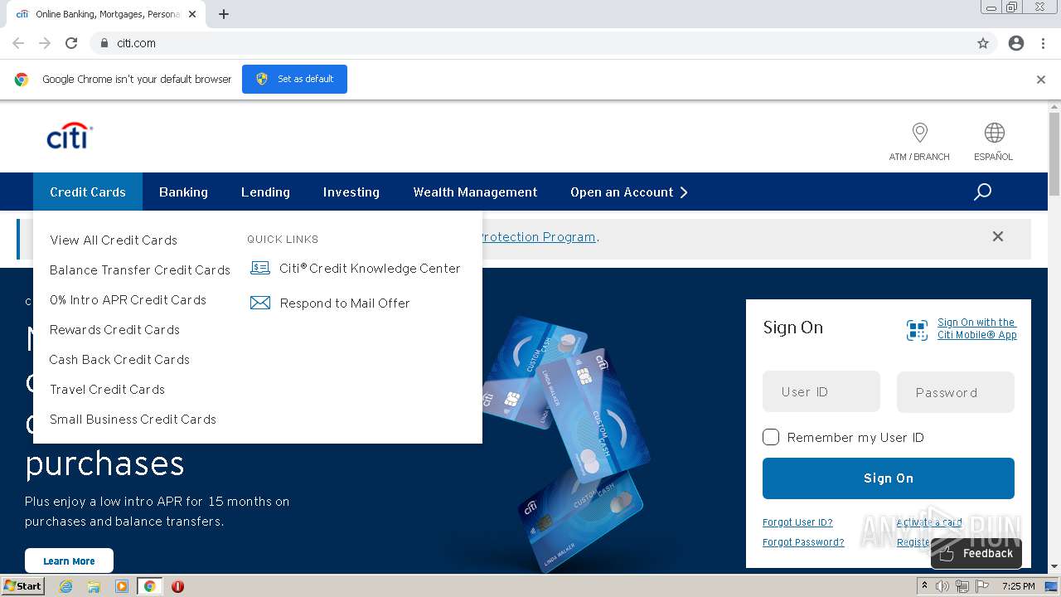Go back using the browser back arrow

click(x=18, y=43)
